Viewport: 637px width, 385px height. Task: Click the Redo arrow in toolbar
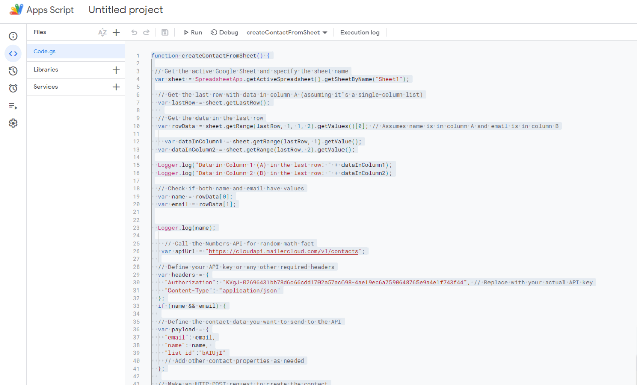(146, 32)
